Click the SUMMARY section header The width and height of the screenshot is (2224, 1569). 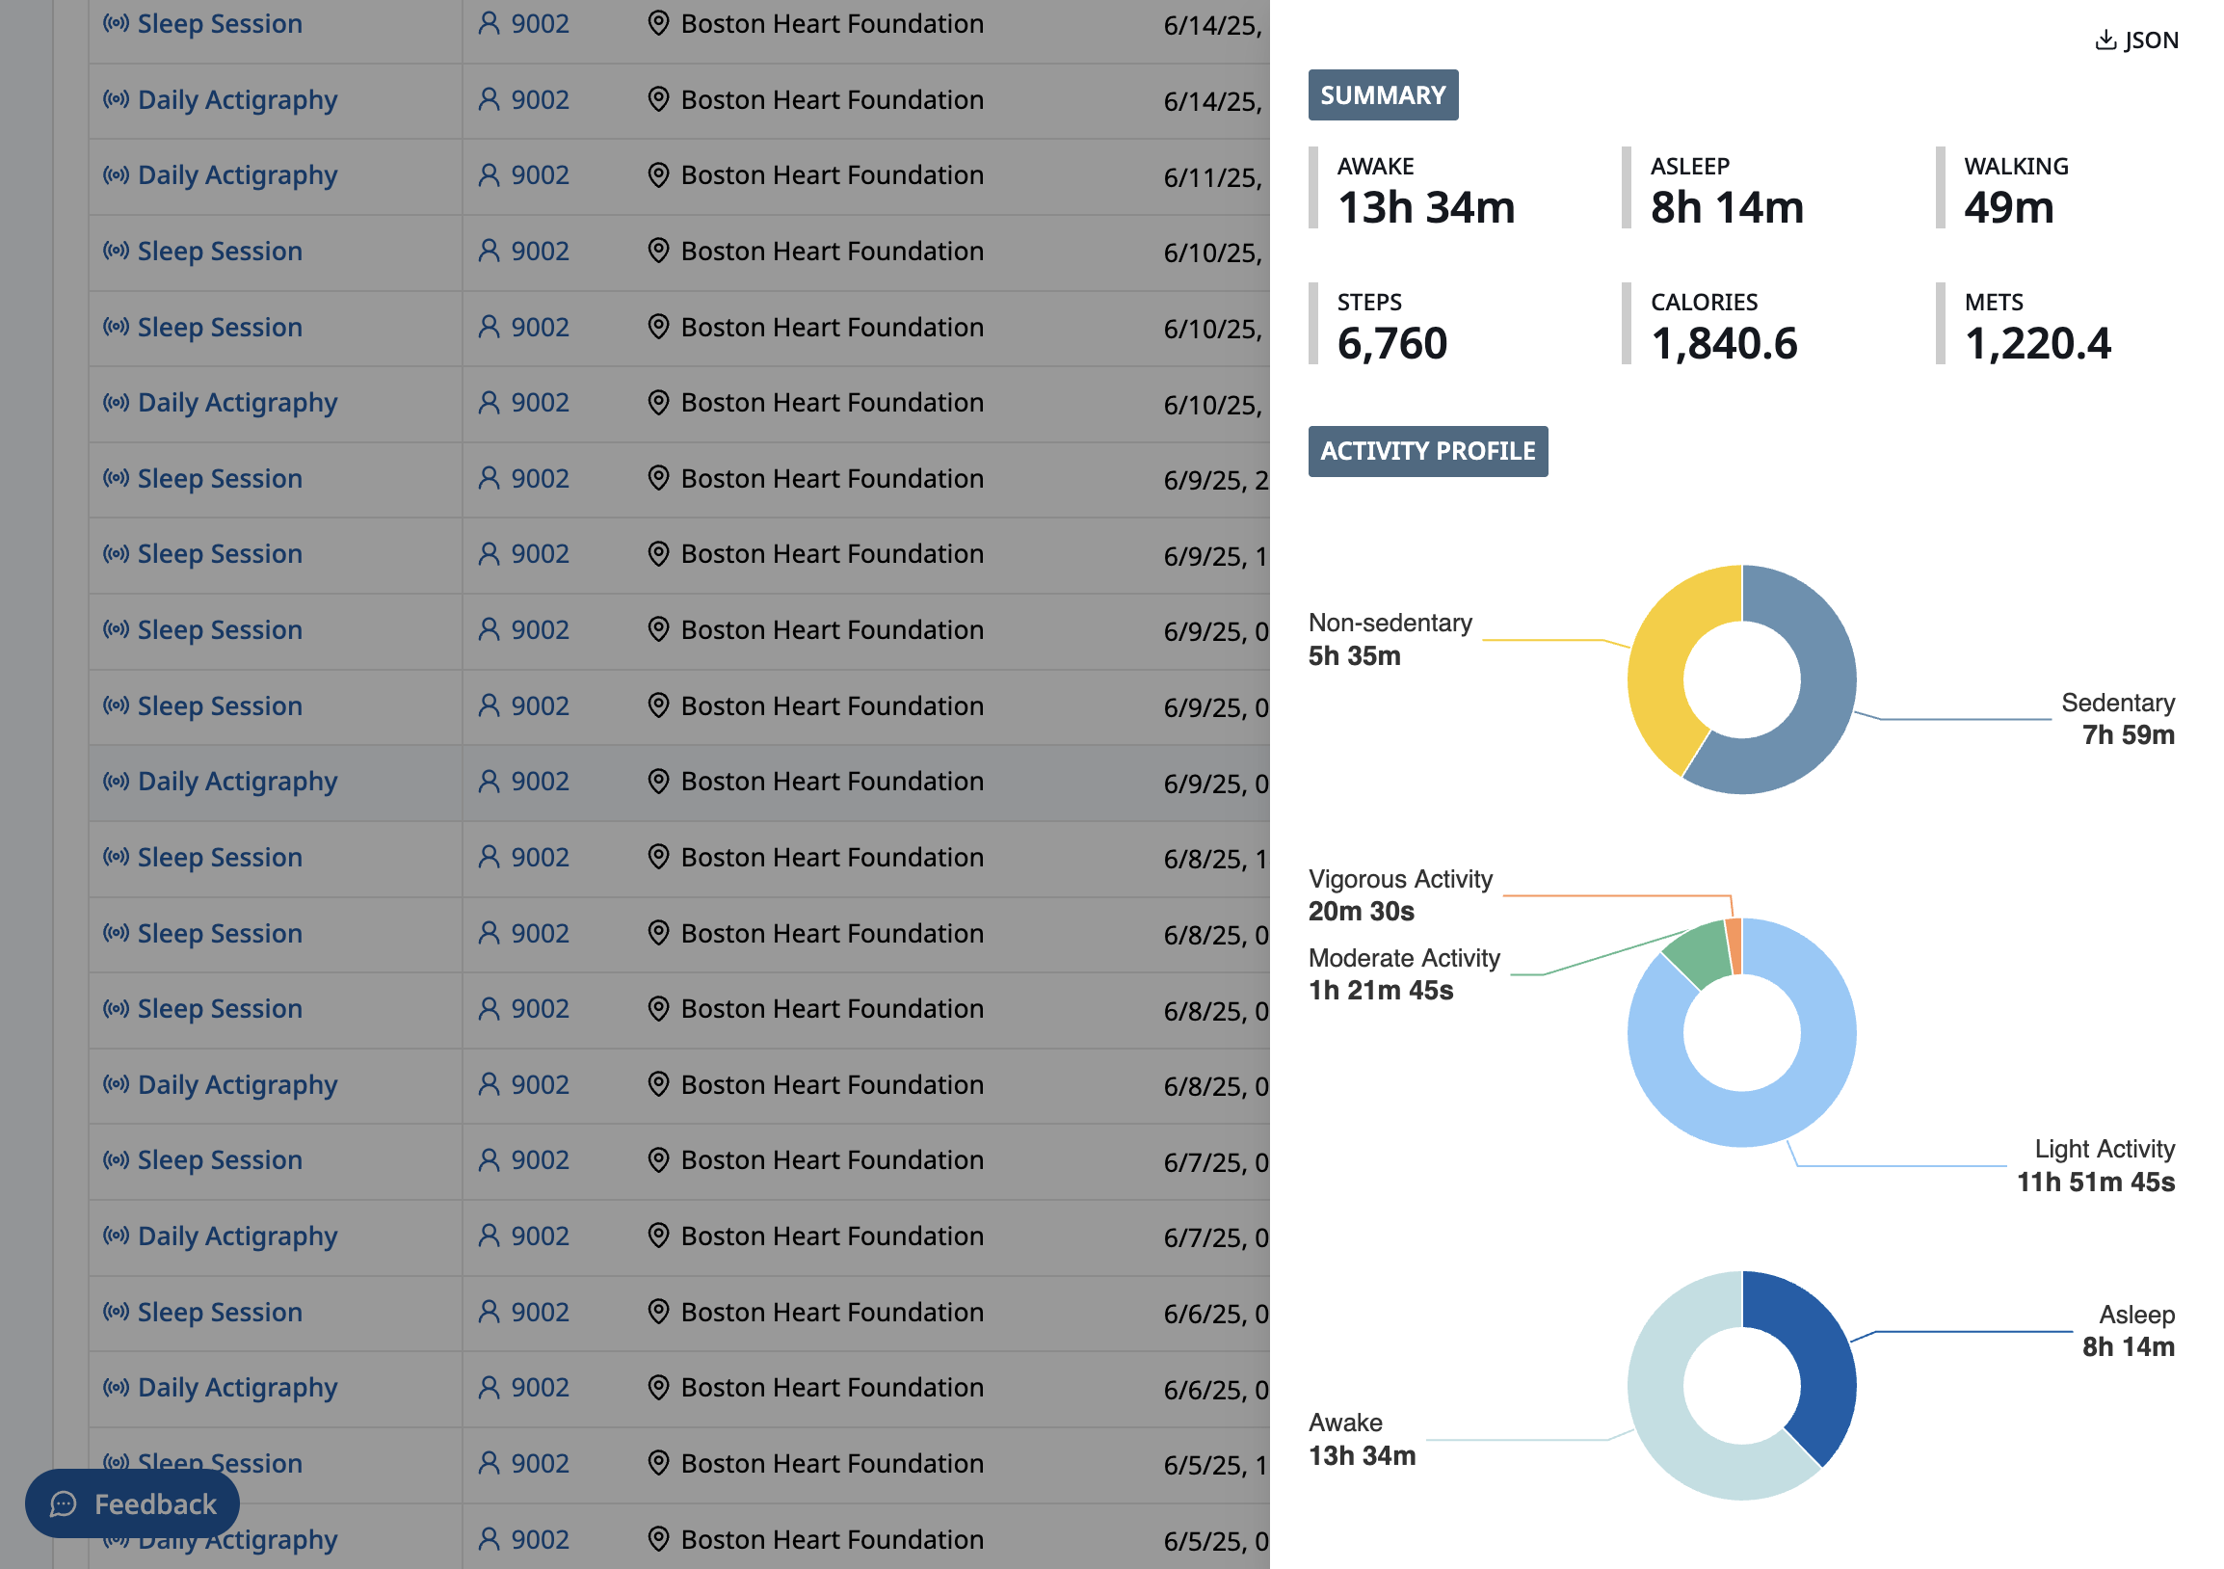point(1382,94)
